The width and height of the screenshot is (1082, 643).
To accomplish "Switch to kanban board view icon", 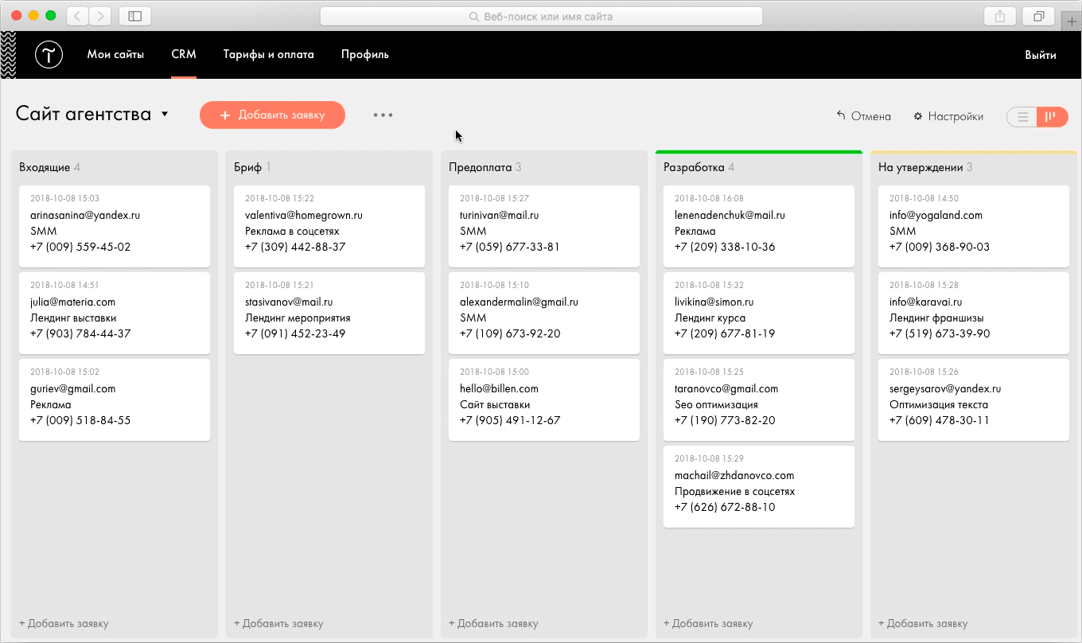I will 1052,116.
